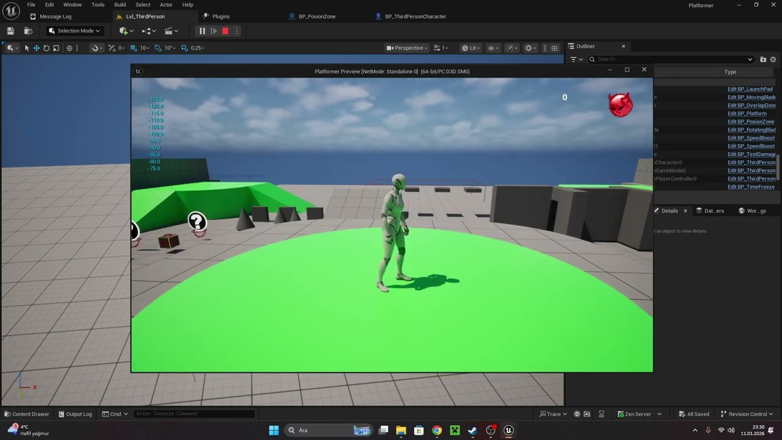Advance one frame with the step button
This screenshot has height=440, width=782.
tap(214, 31)
